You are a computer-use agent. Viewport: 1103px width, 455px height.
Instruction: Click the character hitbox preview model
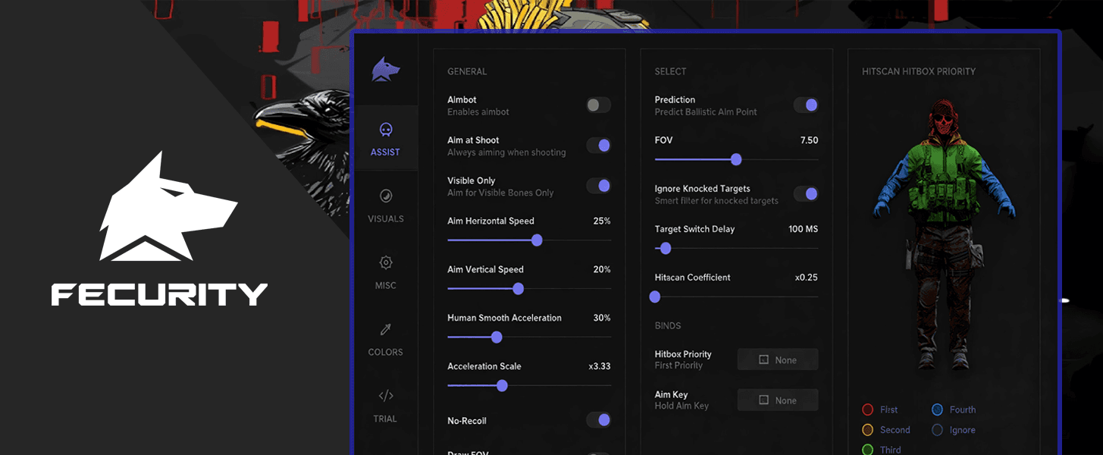(944, 227)
